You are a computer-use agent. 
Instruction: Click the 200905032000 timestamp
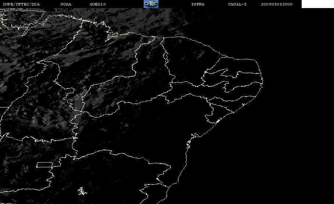coord(277,4)
